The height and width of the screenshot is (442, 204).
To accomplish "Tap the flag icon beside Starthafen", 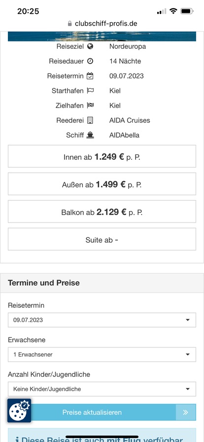I will 91,91.
